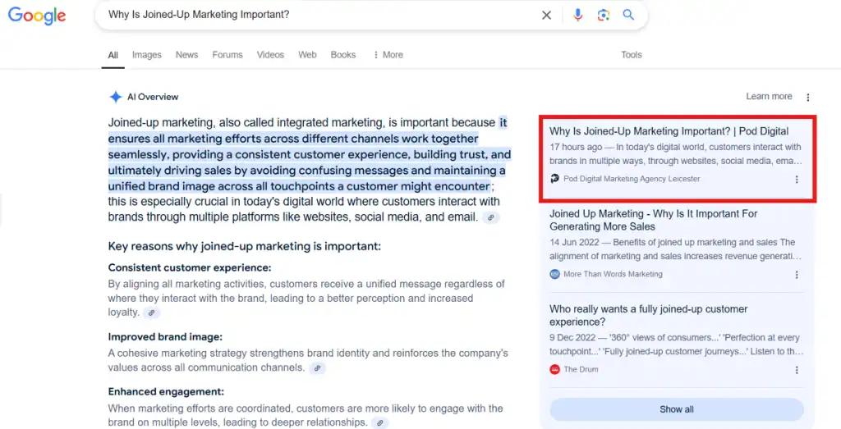841x429 pixels.
Task: Click source link icon after Enhanced engagement paragraph
Action: 379,422
